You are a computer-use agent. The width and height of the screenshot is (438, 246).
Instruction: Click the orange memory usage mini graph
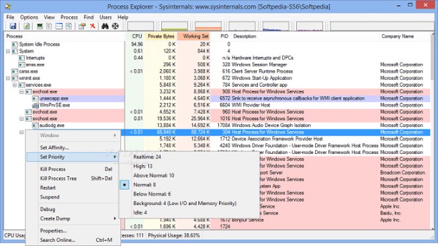(x=208, y=26)
